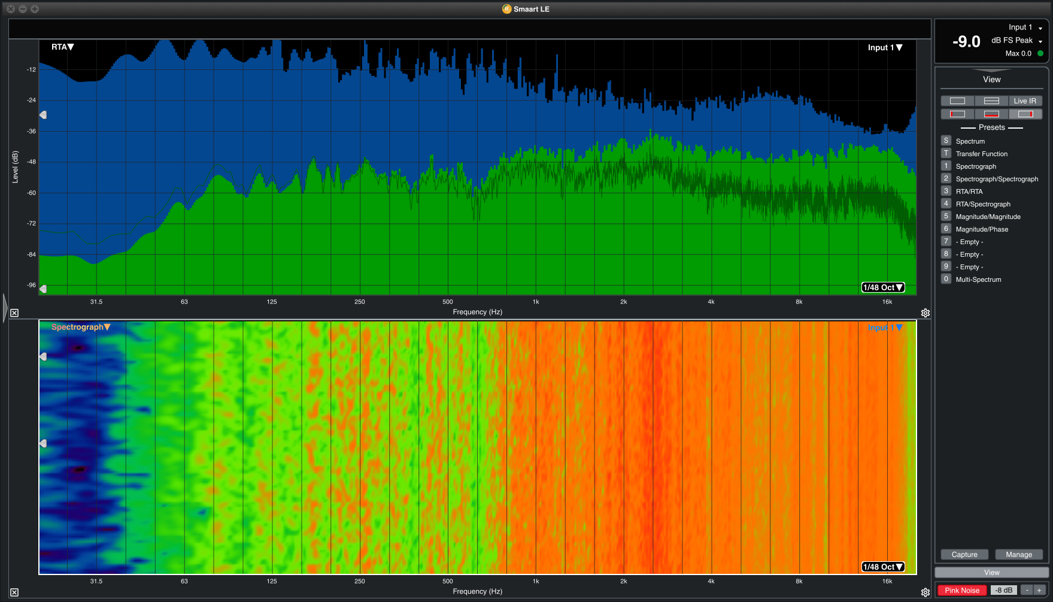This screenshot has width=1053, height=602.
Task: Click the RTA lower range arrow slider
Action: 43,289
